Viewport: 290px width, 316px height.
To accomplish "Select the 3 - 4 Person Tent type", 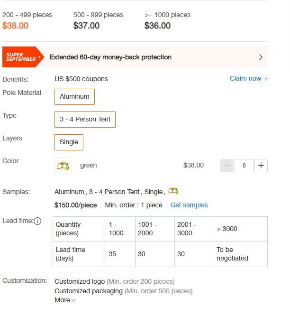I will [85, 120].
